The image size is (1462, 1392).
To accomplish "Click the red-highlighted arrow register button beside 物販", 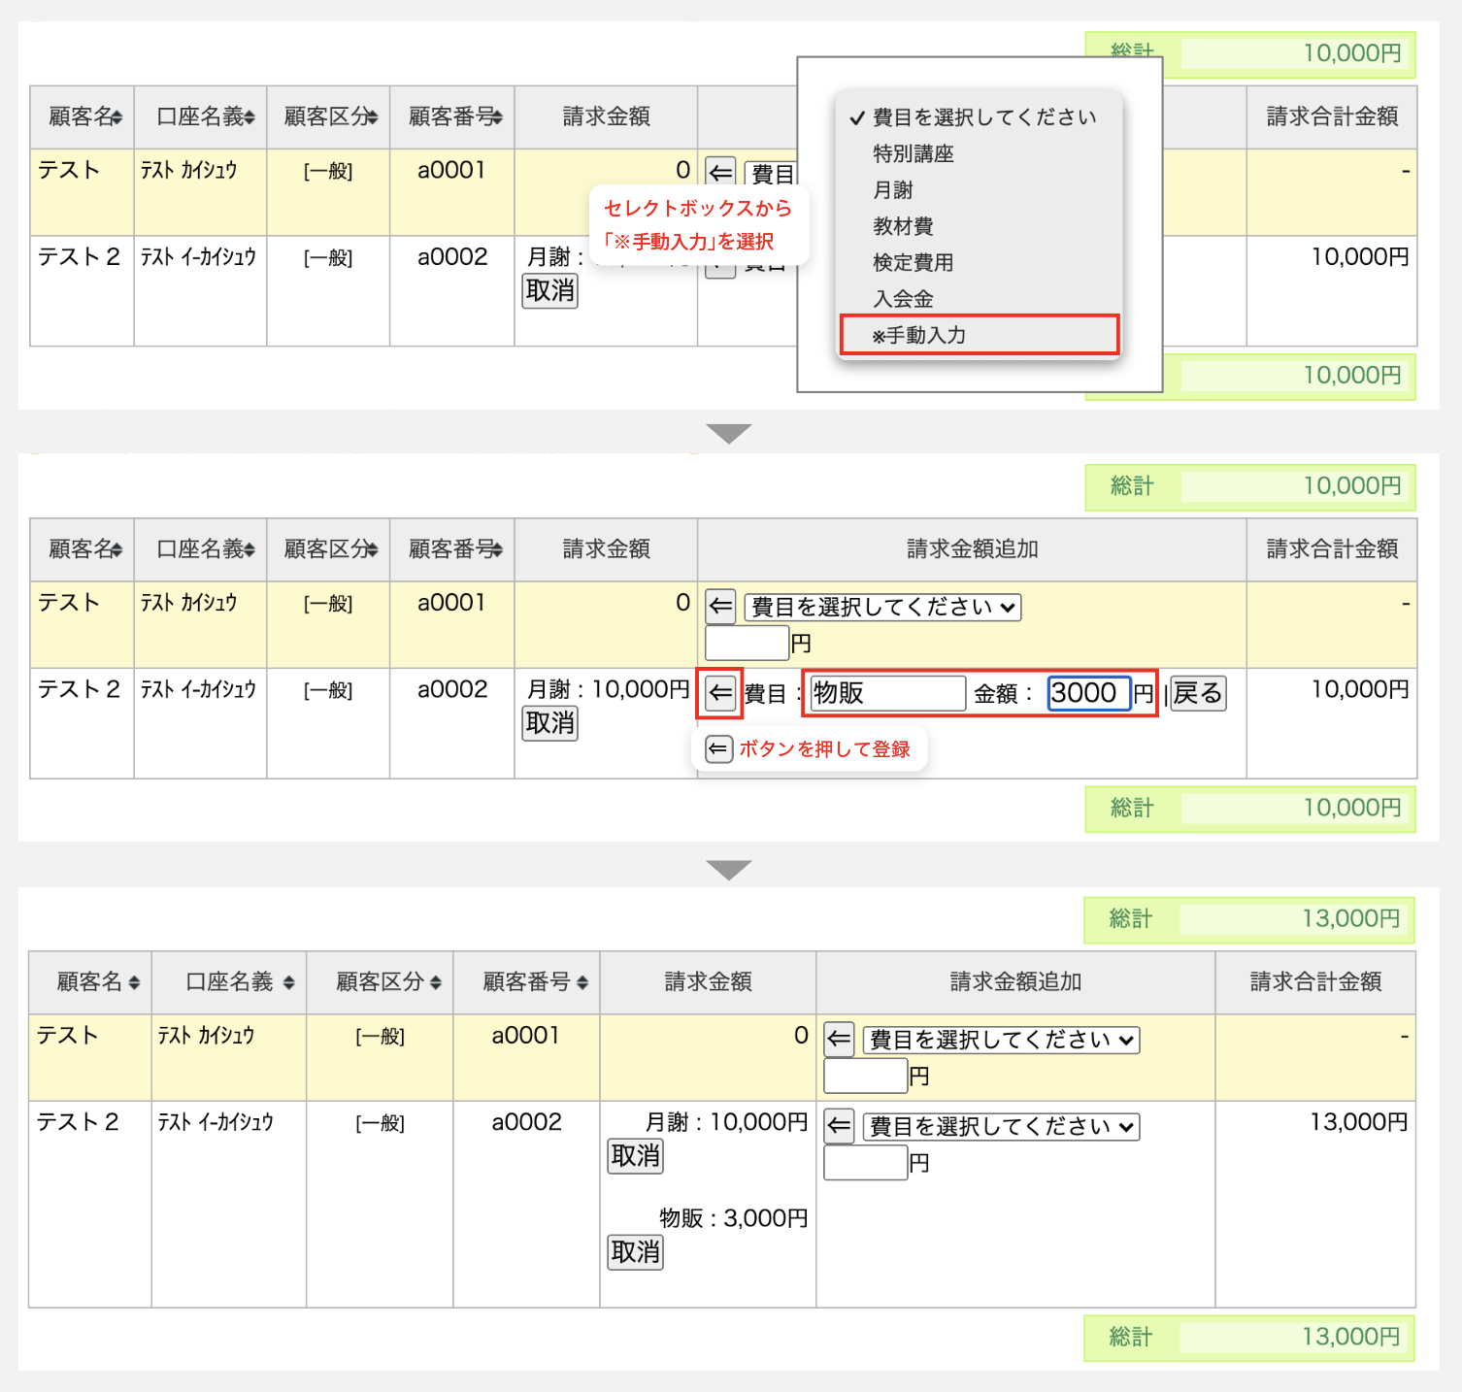I will 720,693.
